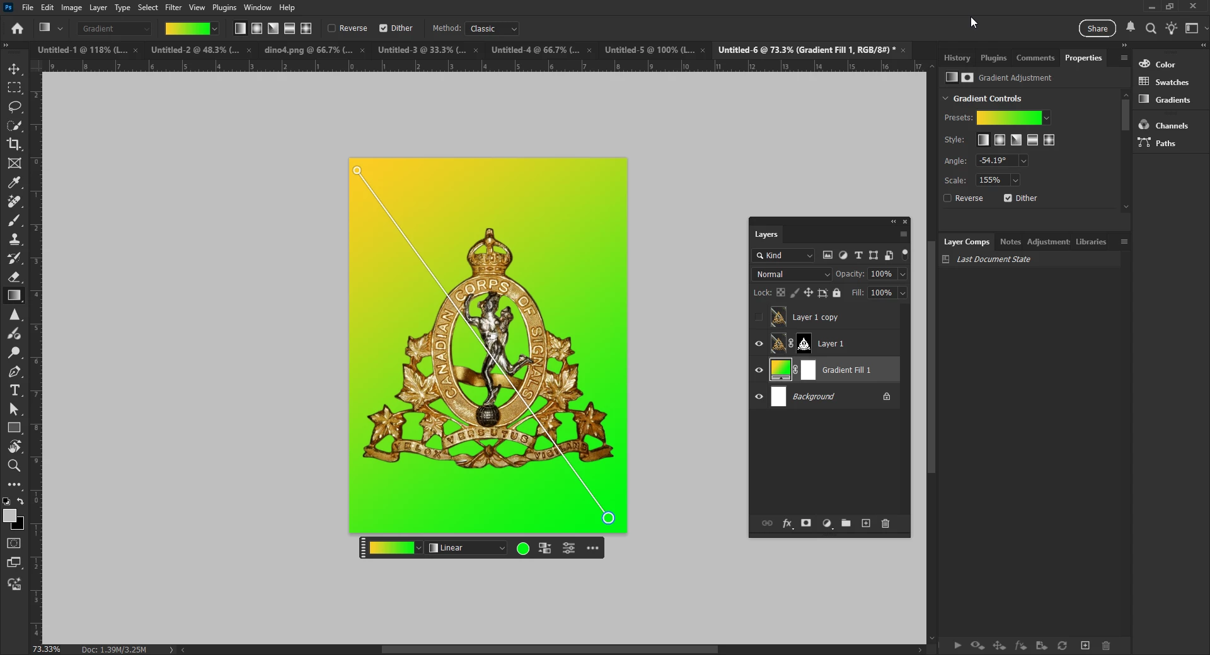This screenshot has width=1210, height=655.
Task: Select the Move tool
Action: (x=14, y=69)
